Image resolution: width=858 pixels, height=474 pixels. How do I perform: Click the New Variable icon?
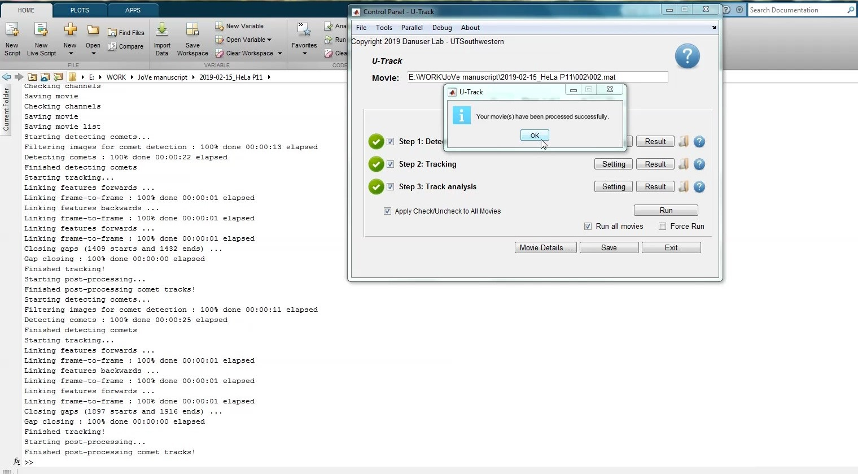click(220, 26)
